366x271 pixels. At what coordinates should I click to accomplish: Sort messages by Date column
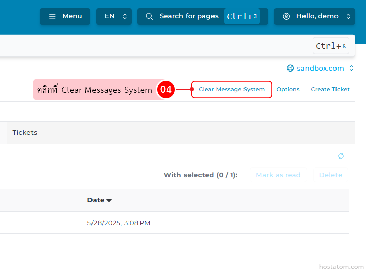(96, 200)
